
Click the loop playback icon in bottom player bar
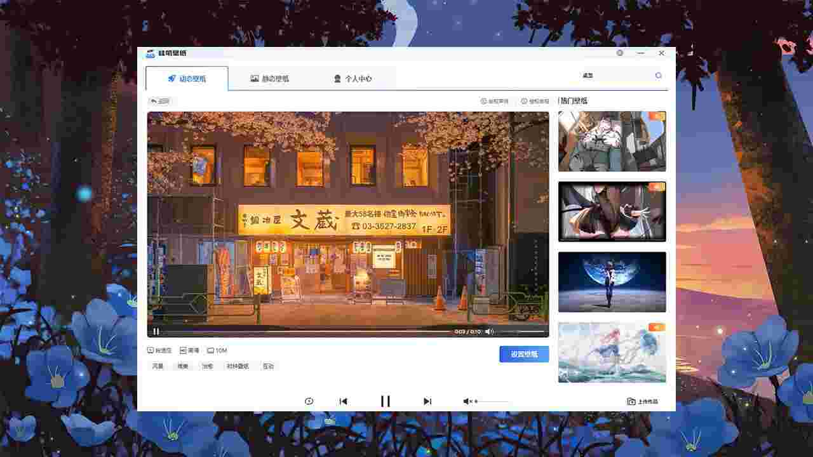pos(309,401)
